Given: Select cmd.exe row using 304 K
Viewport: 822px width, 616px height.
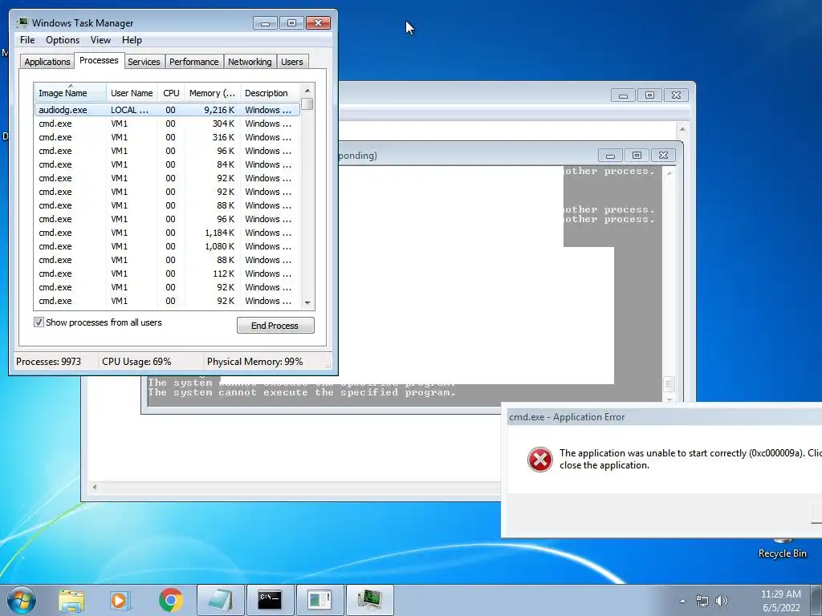Looking at the screenshot, I should (x=167, y=124).
